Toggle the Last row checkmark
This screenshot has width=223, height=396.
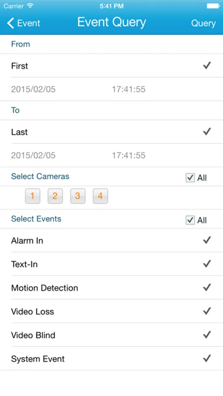tap(207, 132)
